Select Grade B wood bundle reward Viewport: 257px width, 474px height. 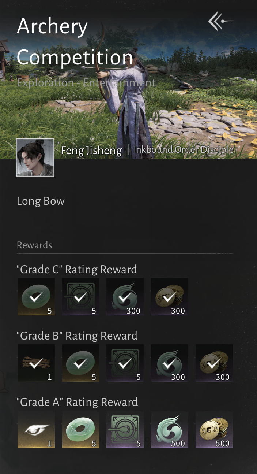pyautogui.click(x=36, y=363)
